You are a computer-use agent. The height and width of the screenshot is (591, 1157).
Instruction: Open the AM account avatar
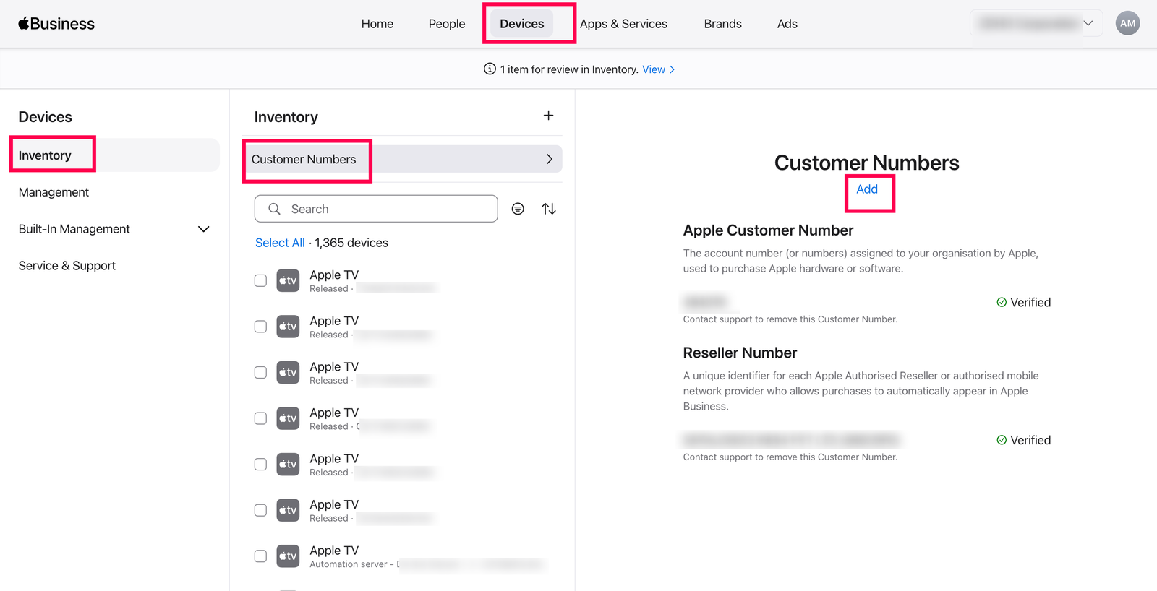pos(1127,23)
